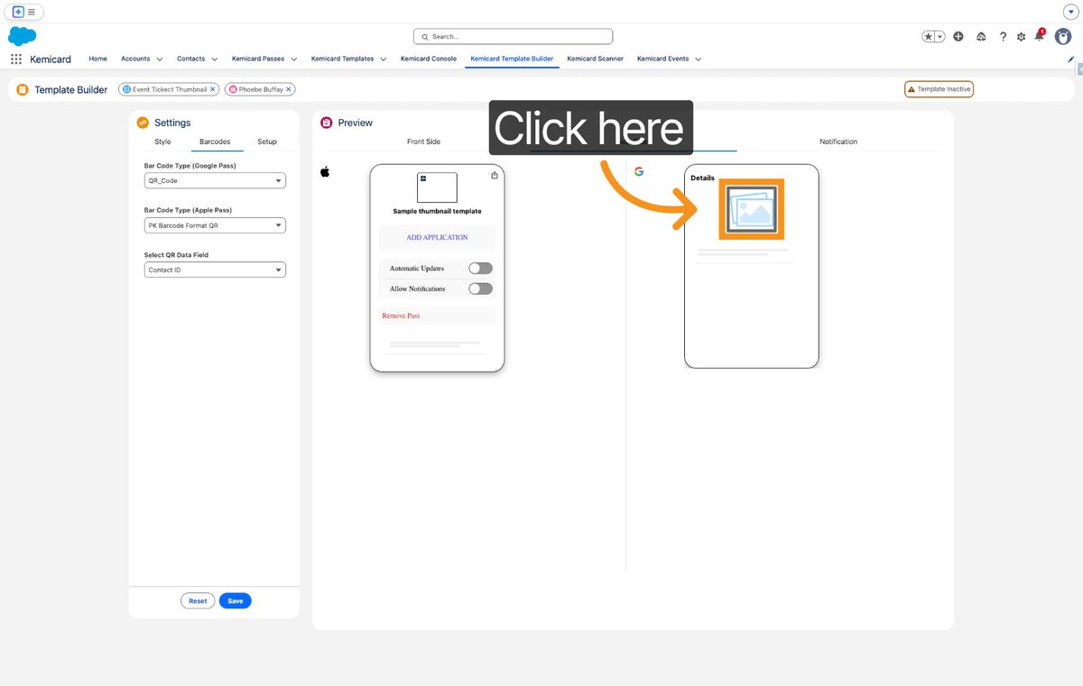Click the pencil icon to edit navigation

click(x=1071, y=59)
